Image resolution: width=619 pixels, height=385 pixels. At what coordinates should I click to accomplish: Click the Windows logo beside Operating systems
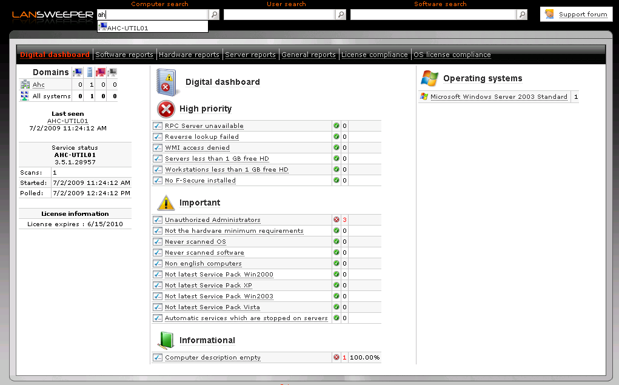[430, 78]
